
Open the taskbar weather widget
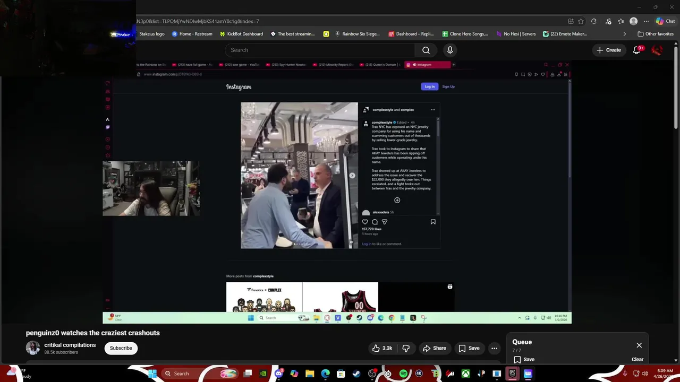click(x=19, y=374)
